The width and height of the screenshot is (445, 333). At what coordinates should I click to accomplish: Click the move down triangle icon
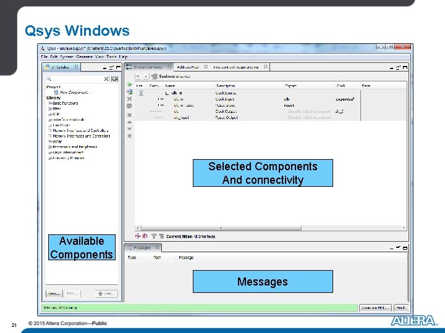(129, 129)
